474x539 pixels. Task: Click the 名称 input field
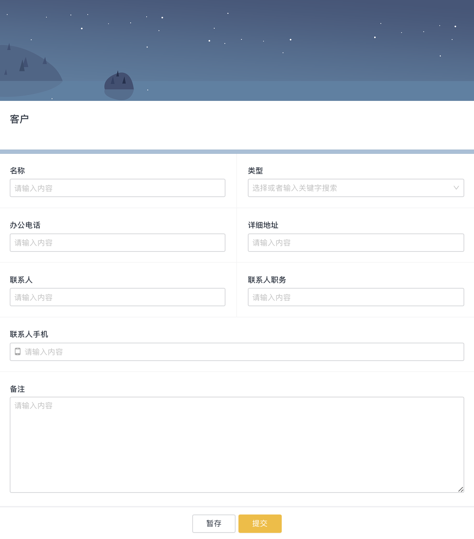click(x=118, y=188)
